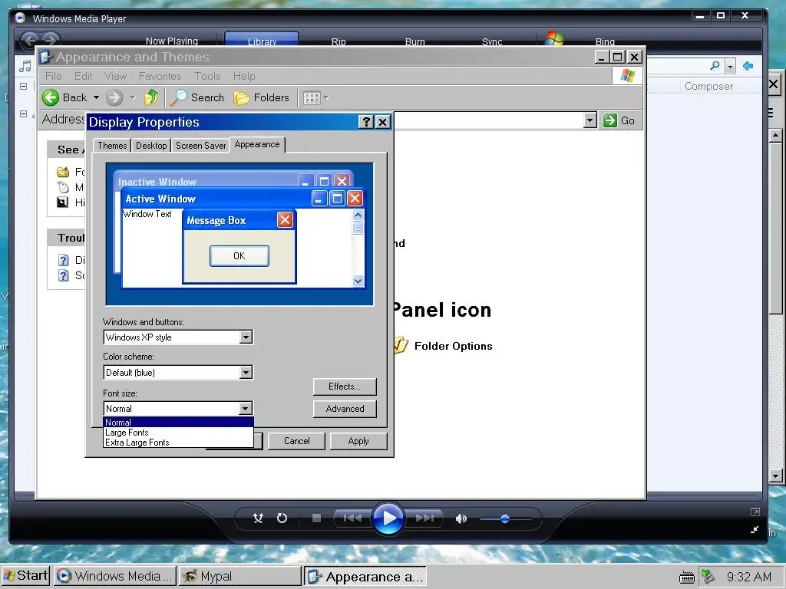Viewport: 786px width, 589px height.
Task: Click the Media Player stop button
Action: (x=316, y=518)
